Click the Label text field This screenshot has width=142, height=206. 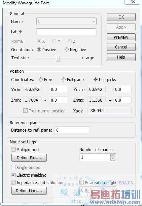pyautogui.click(x=67, y=32)
